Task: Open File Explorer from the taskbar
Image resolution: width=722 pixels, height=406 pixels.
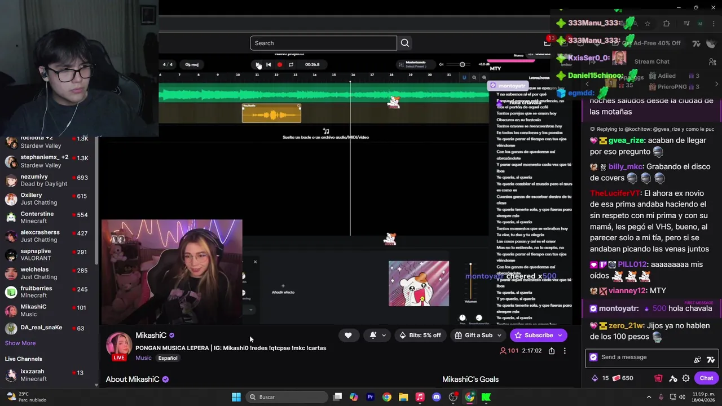Action: pyautogui.click(x=403, y=397)
